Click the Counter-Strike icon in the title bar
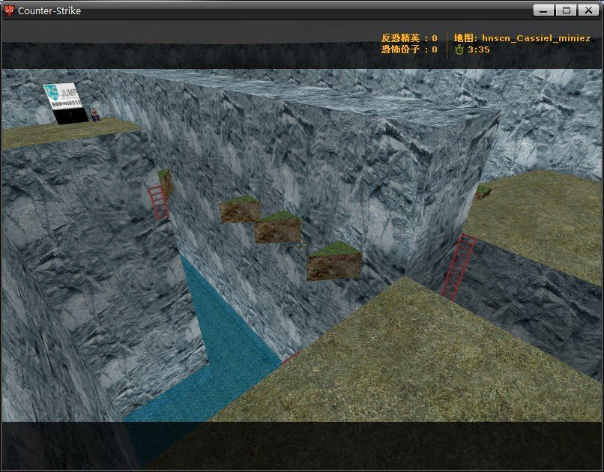The image size is (604, 472). (x=9, y=10)
